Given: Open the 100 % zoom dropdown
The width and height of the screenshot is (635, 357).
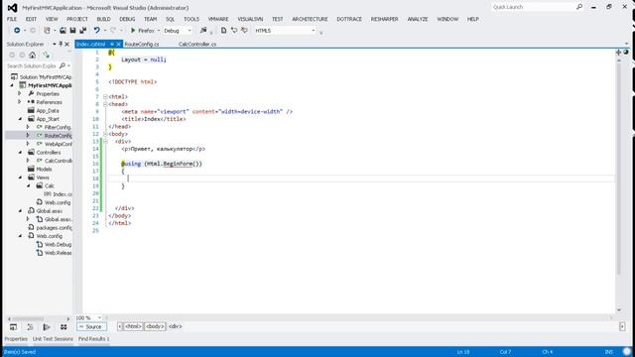Looking at the screenshot, I should (x=99, y=317).
